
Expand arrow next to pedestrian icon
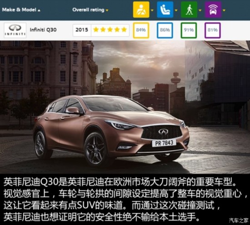[x=200, y=10]
